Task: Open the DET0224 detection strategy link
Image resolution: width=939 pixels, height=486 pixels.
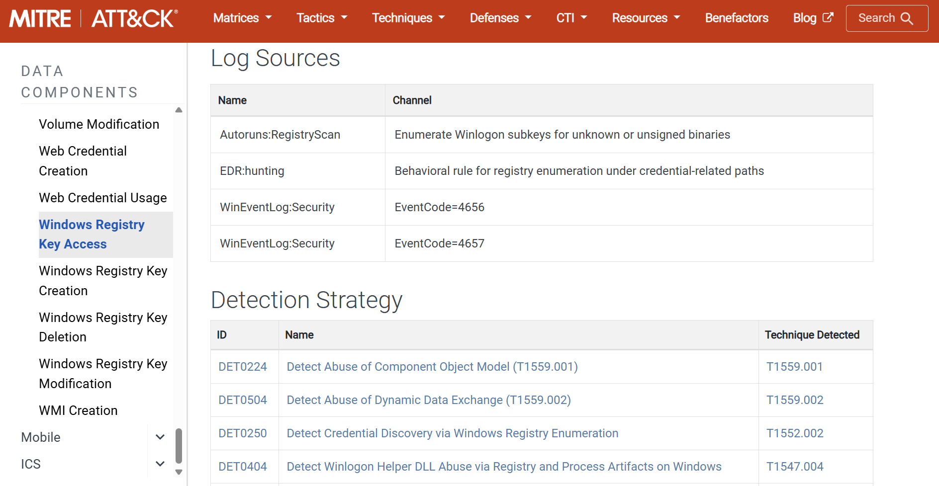Action: 243,367
